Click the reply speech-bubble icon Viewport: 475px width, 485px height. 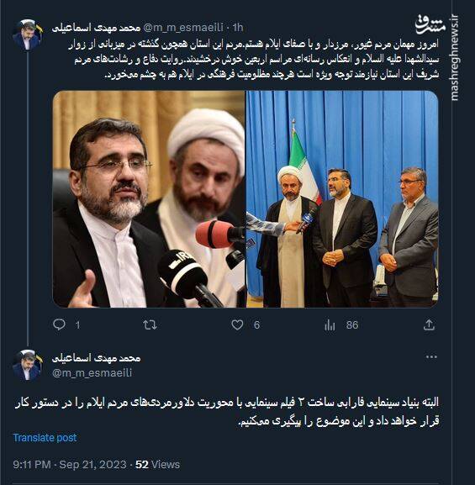[59, 324]
